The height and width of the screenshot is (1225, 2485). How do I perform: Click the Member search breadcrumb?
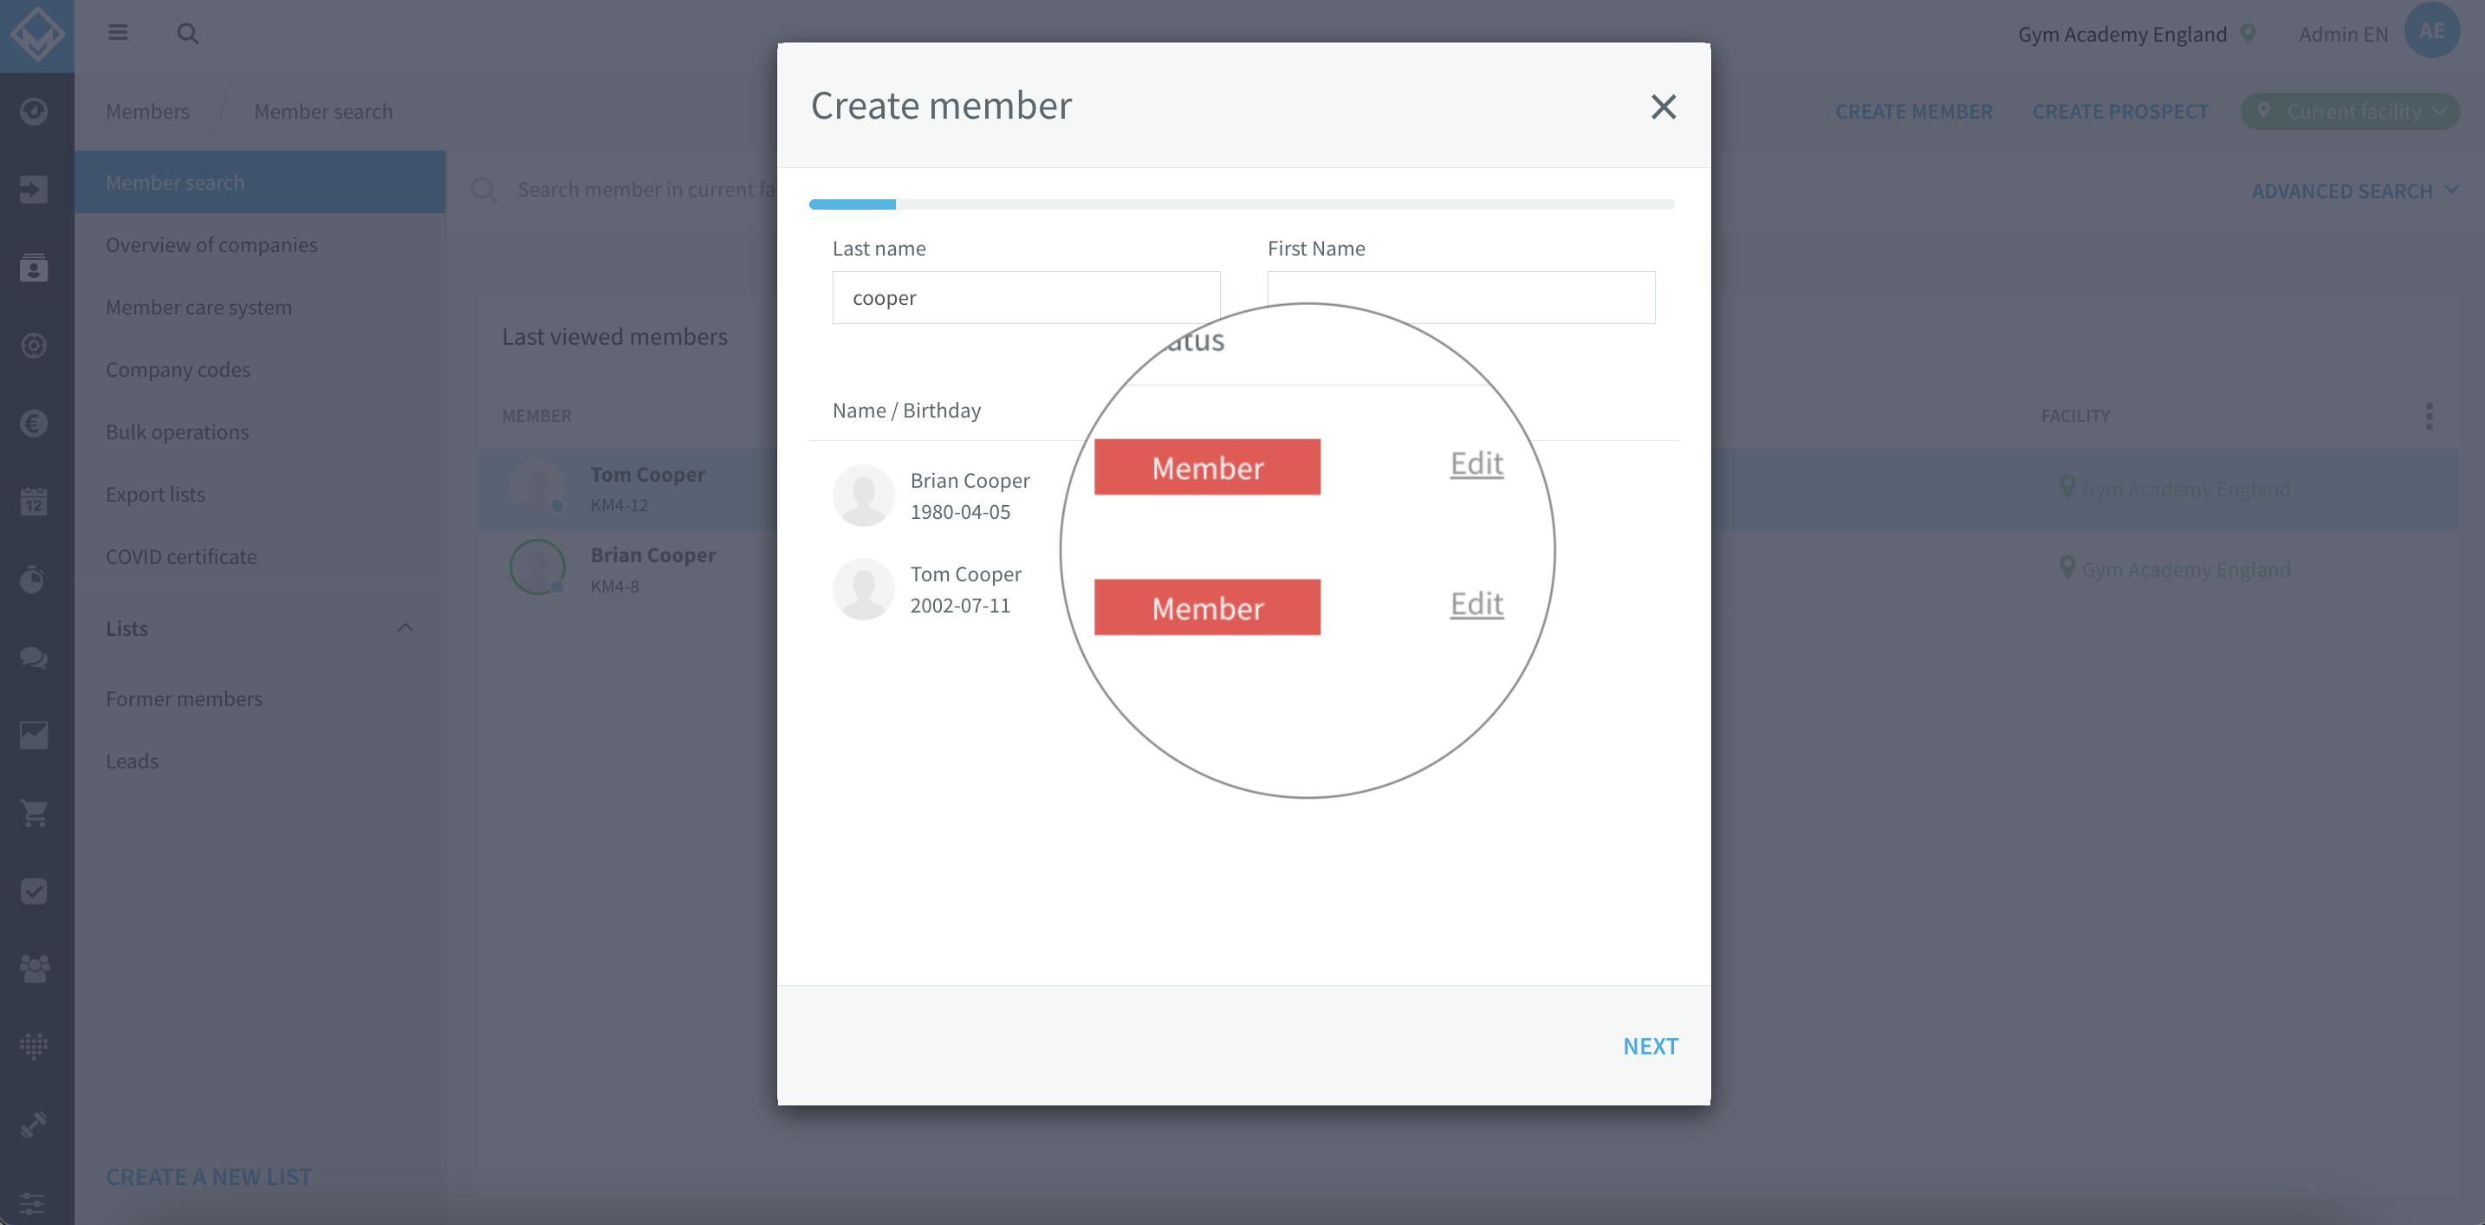(323, 111)
